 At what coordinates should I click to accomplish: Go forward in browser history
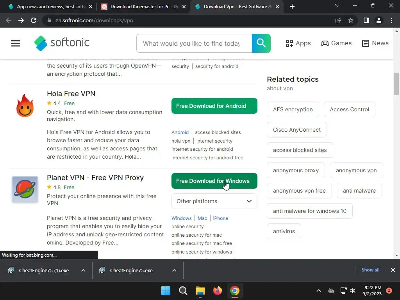pyautogui.click(x=21, y=20)
